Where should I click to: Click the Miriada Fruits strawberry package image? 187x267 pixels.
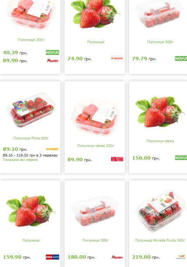point(160,212)
